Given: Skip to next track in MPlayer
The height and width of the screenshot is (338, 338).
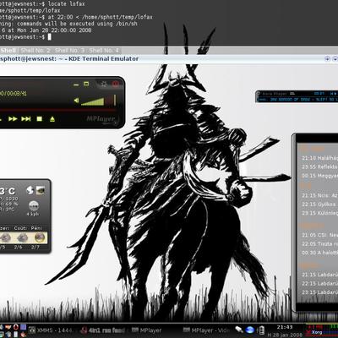Looking at the screenshot, I should pyautogui.click(x=26, y=119).
